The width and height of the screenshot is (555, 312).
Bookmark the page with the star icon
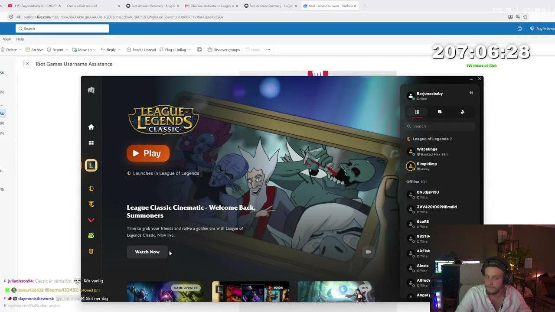point(525,17)
